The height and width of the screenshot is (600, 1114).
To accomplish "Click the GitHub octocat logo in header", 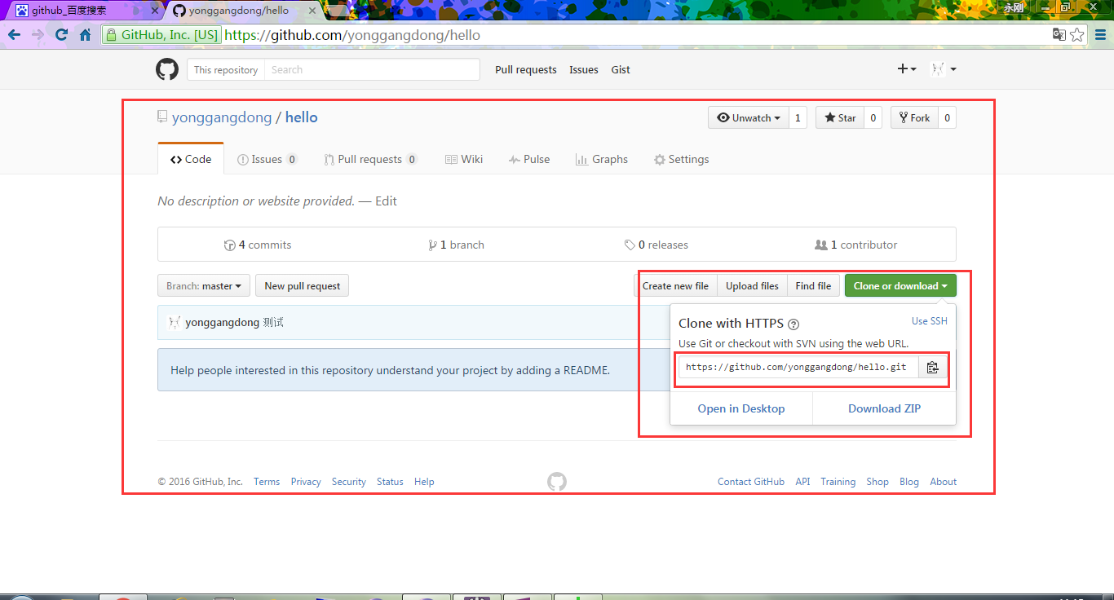I will (167, 69).
